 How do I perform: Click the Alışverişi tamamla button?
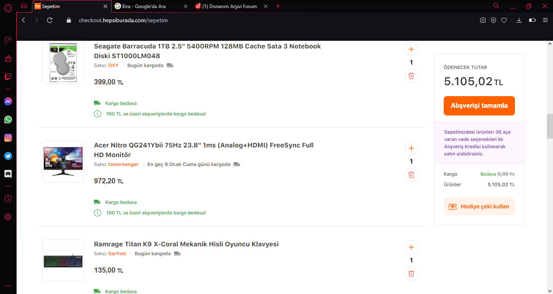pos(479,106)
